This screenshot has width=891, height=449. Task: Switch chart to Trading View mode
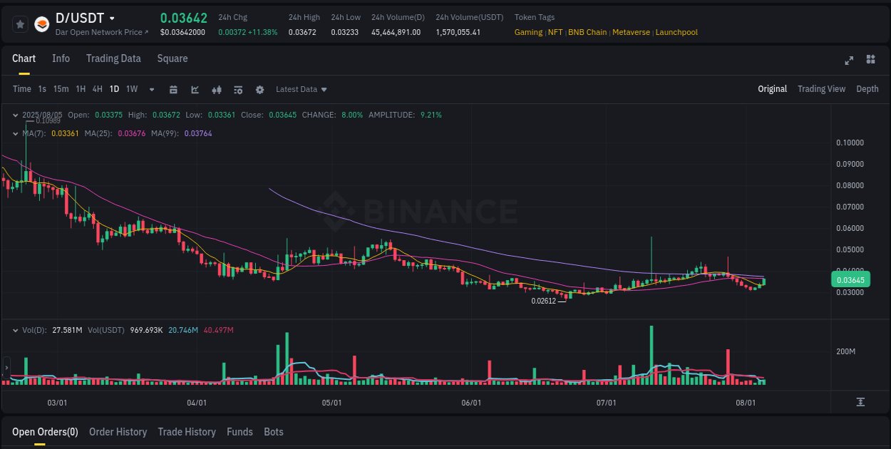[x=821, y=89]
